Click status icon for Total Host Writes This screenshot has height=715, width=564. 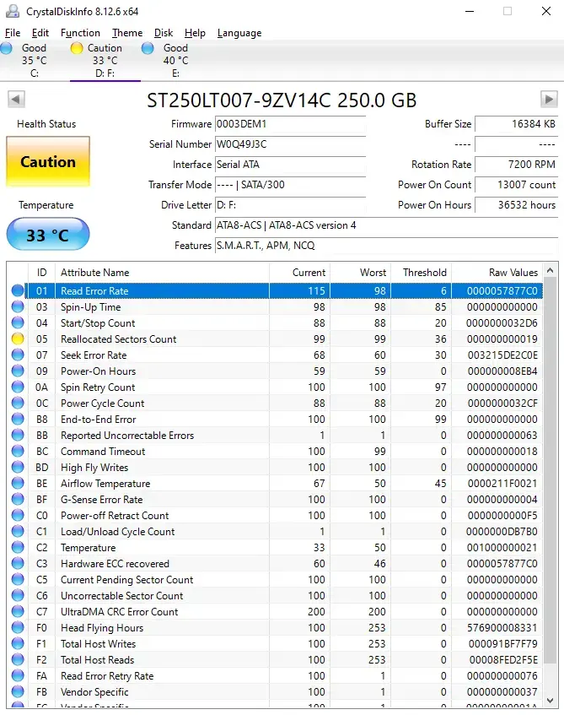(18, 643)
